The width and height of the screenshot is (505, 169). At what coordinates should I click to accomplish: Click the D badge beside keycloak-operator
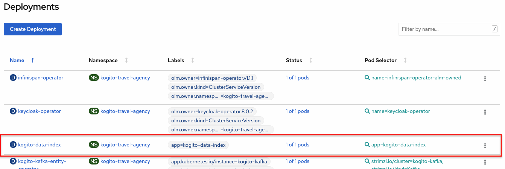click(x=13, y=111)
